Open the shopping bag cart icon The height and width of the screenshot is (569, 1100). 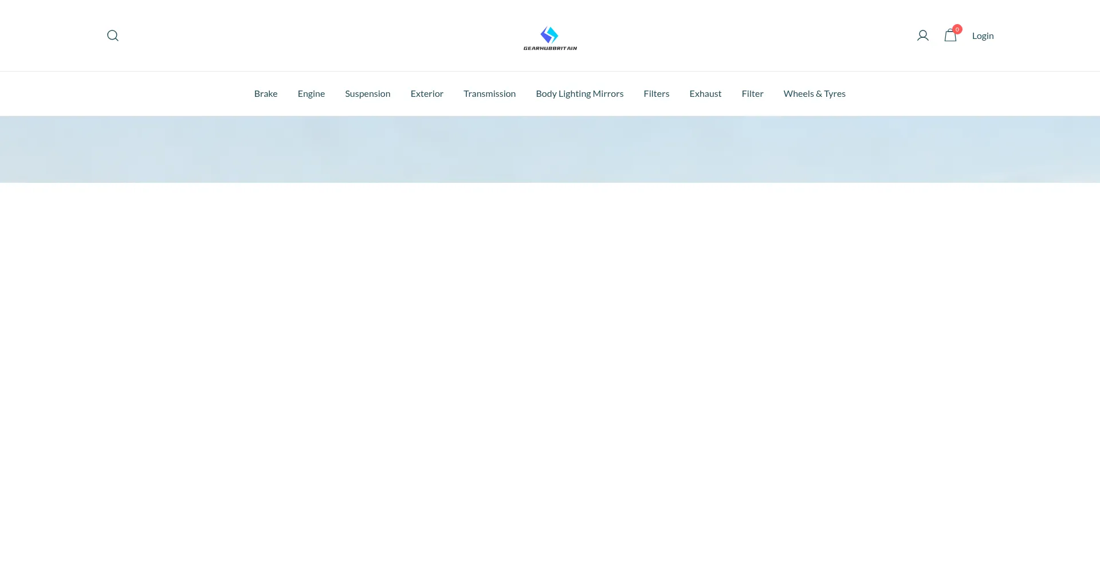pyautogui.click(x=950, y=36)
